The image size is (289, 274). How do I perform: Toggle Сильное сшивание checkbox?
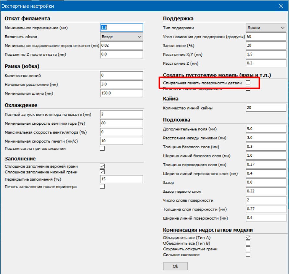[248, 255]
